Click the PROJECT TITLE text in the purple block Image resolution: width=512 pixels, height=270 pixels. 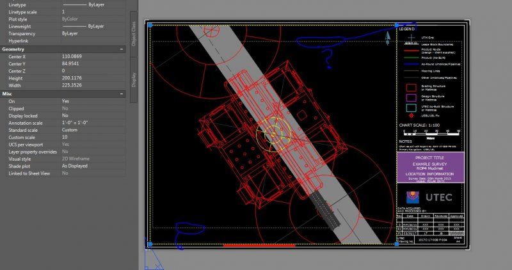(429, 157)
